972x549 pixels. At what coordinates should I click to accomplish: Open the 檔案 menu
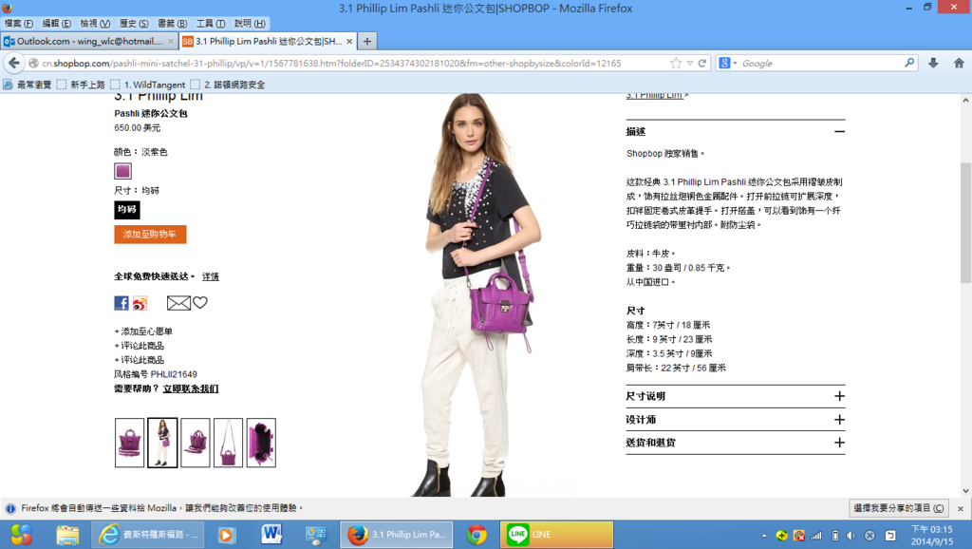point(19,24)
